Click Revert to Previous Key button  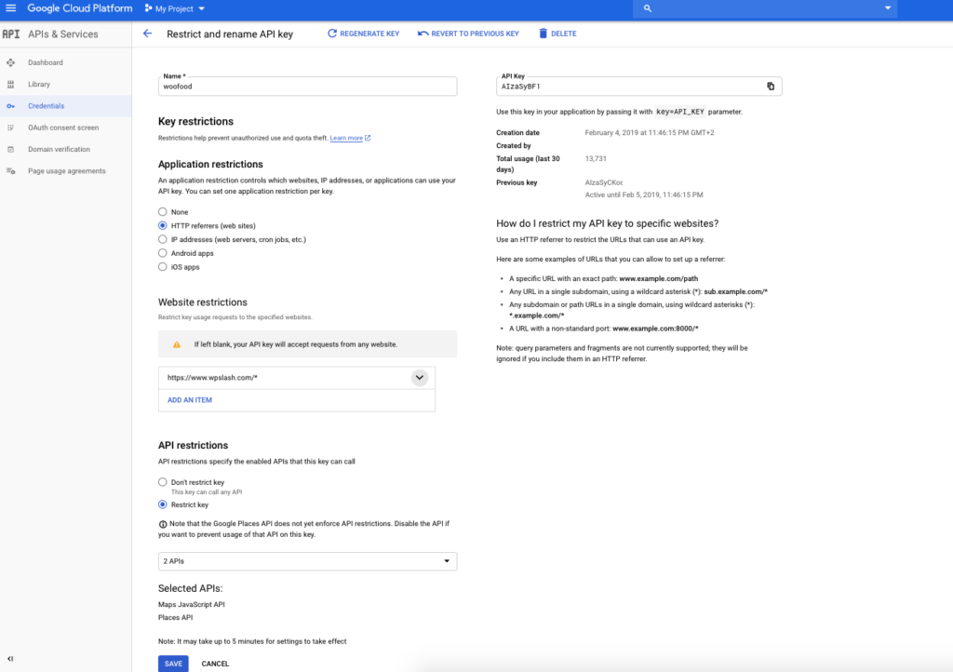(469, 34)
